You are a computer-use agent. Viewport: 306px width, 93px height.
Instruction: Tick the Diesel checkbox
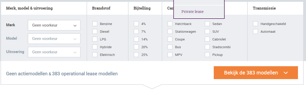pyautogui.click(x=95, y=32)
